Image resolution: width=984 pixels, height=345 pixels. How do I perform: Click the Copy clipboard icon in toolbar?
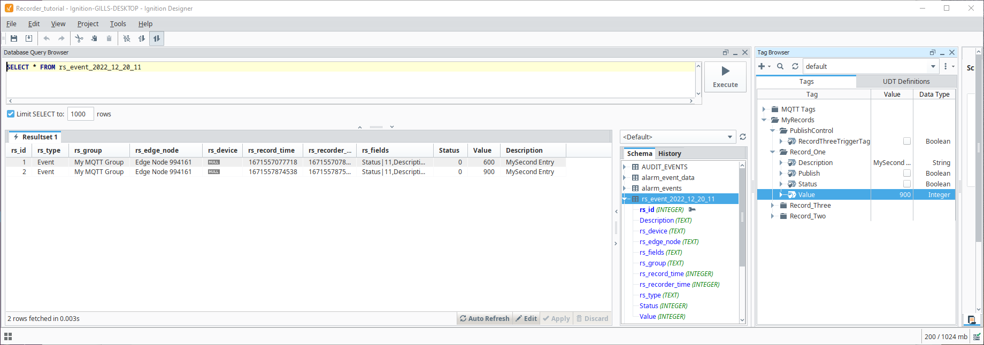[94, 38]
